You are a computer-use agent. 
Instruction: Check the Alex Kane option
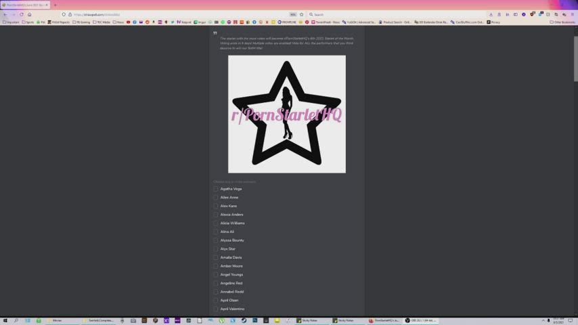(x=216, y=206)
